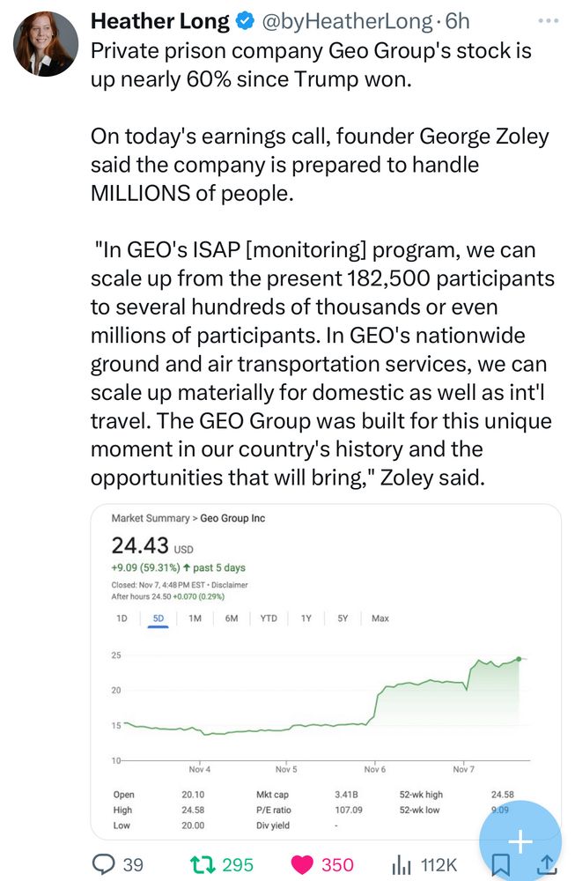Switch chart to 1M range
Screen dimensions: 575x881
pyautogui.click(x=195, y=618)
